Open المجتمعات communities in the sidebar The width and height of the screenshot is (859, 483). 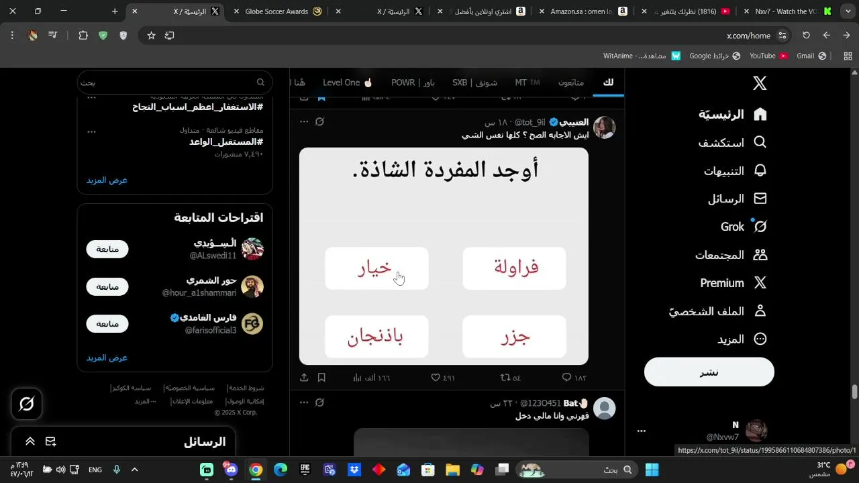(731, 255)
